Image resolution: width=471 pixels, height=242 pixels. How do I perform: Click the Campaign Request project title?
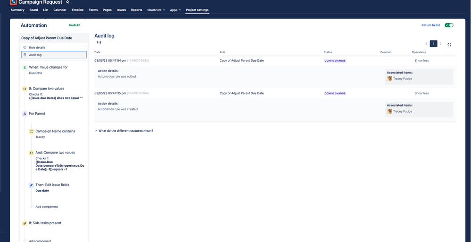(x=40, y=2)
